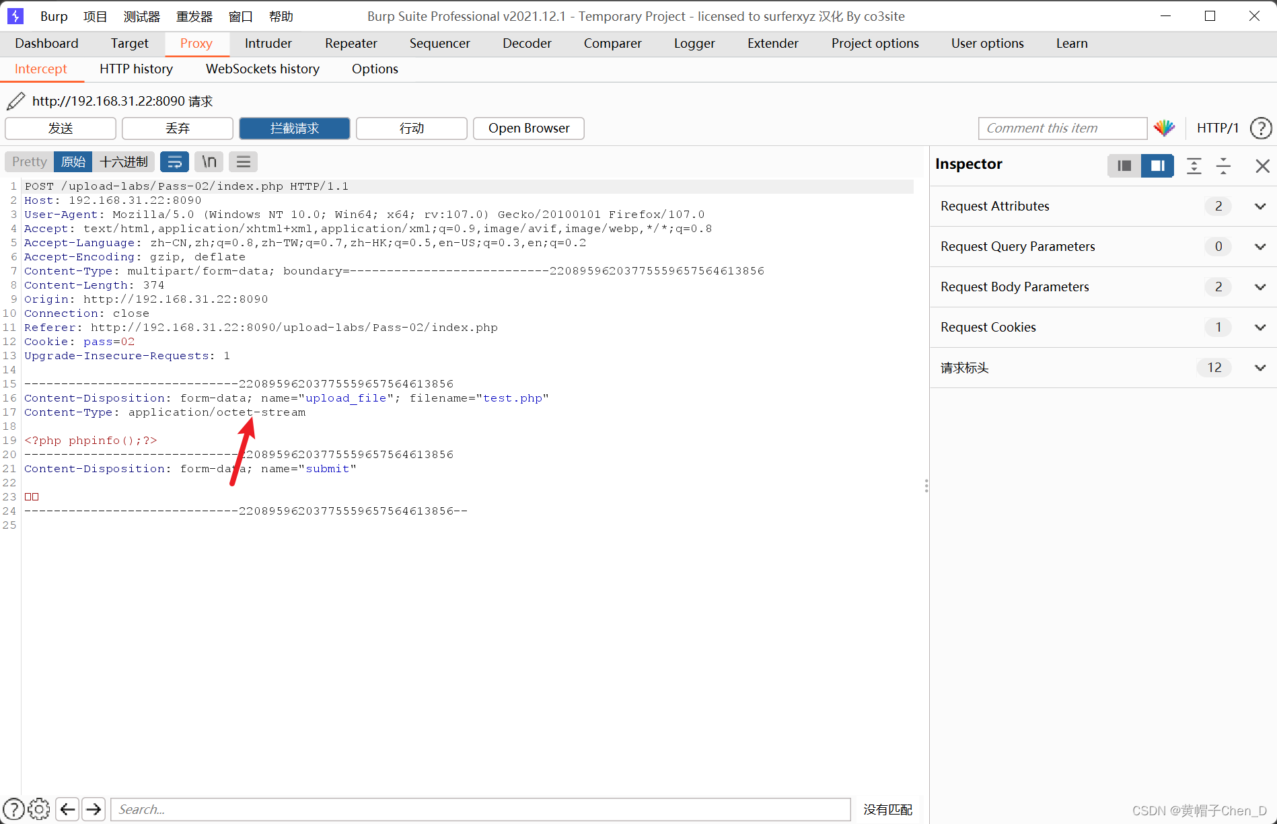Close the Inspector panel
This screenshot has height=824, width=1277.
pyautogui.click(x=1262, y=165)
